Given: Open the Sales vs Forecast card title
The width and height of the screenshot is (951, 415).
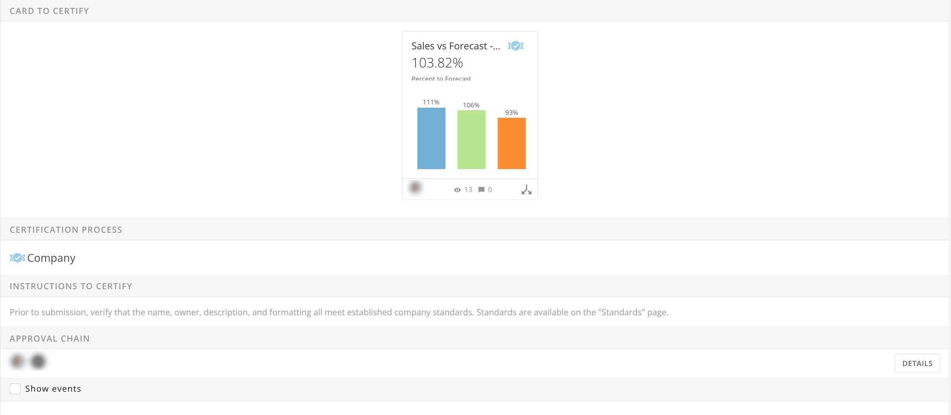Looking at the screenshot, I should point(456,46).
